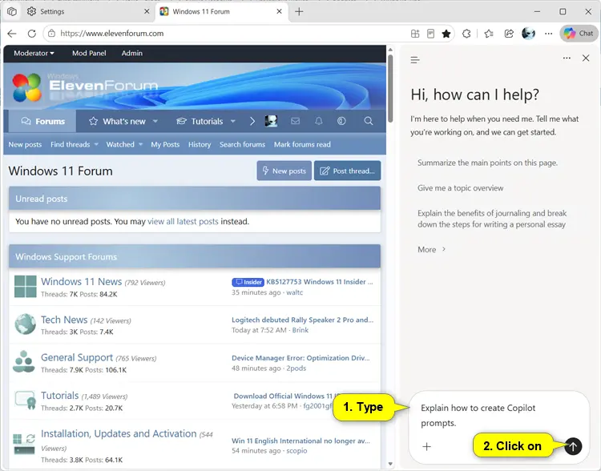The height and width of the screenshot is (471, 601).
Task: Close the Settings browser tab
Action: [x=147, y=11]
